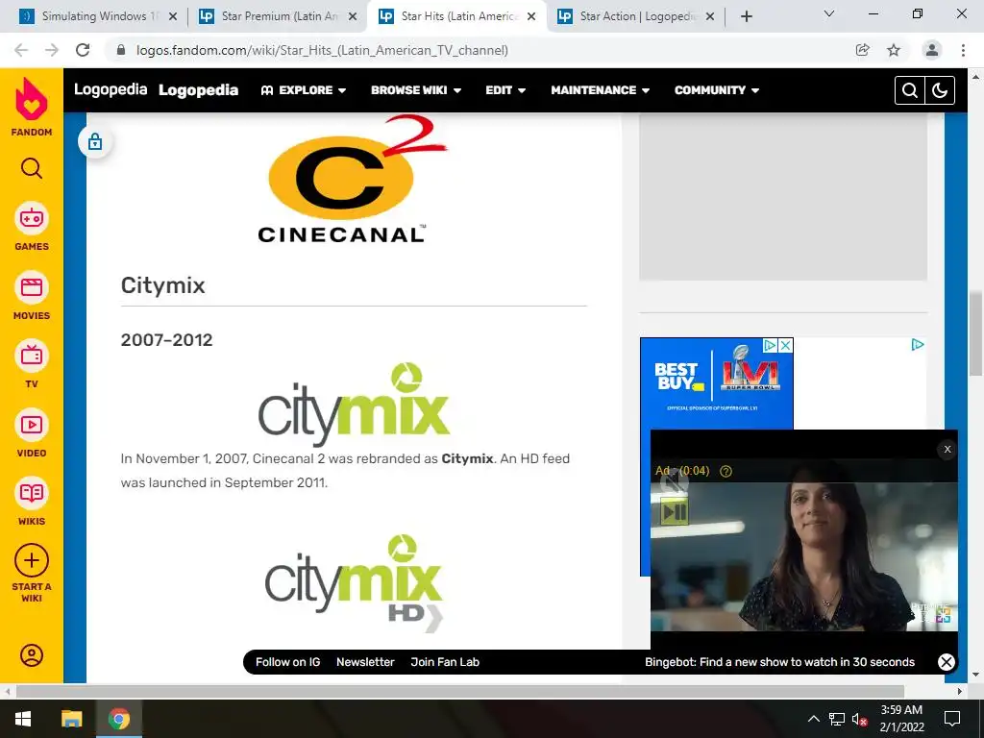Screen dimensions: 984x738
Task: Click the share page icon in address bar
Action: point(863,50)
